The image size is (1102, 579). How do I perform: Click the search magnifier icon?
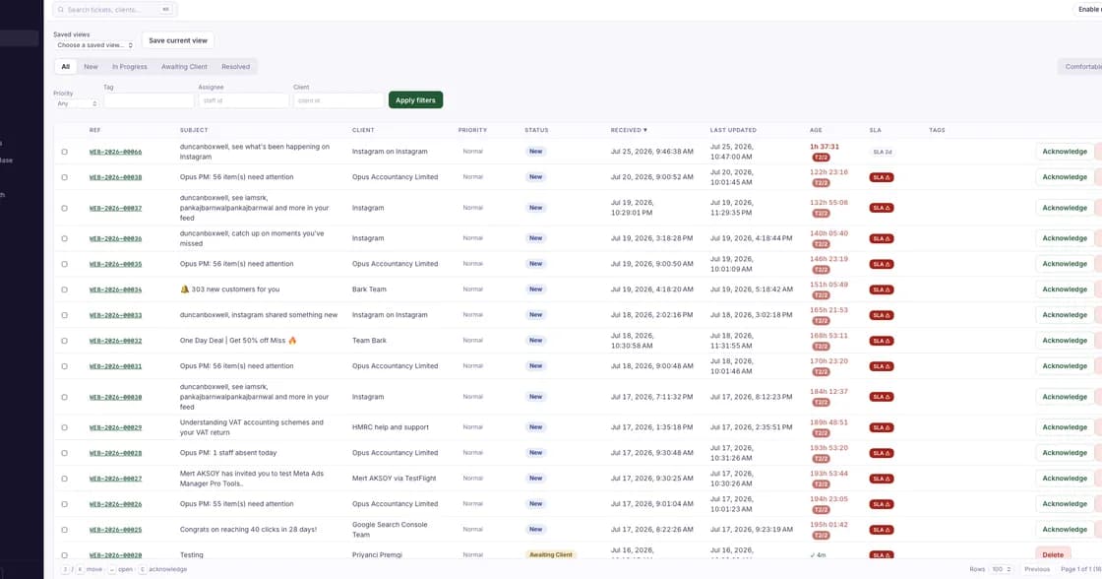(61, 10)
